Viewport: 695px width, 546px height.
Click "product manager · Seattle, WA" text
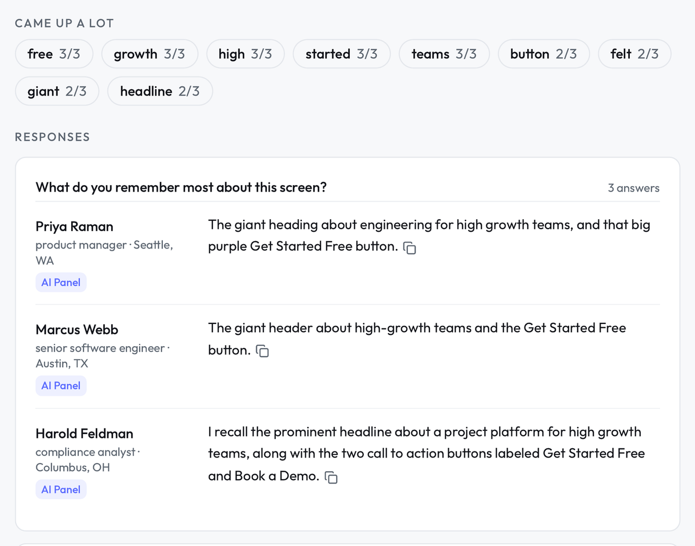[x=104, y=252]
